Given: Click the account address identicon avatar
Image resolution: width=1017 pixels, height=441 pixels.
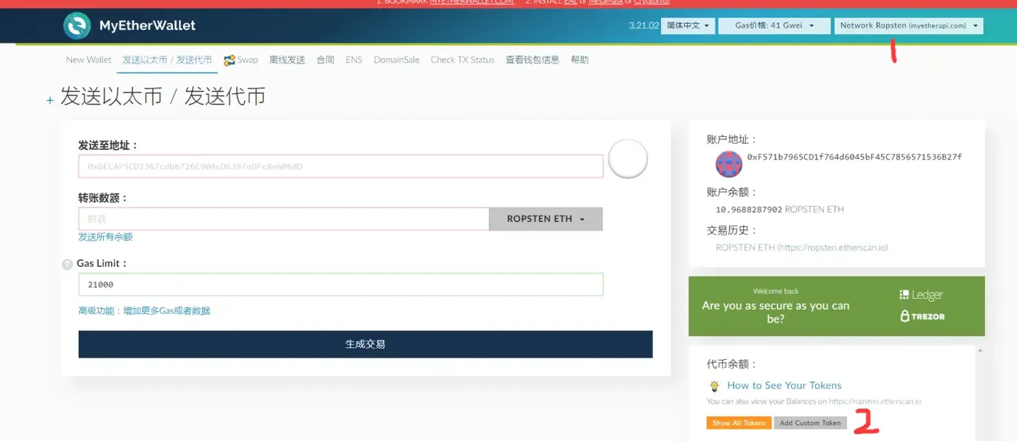Looking at the screenshot, I should coord(729,164).
